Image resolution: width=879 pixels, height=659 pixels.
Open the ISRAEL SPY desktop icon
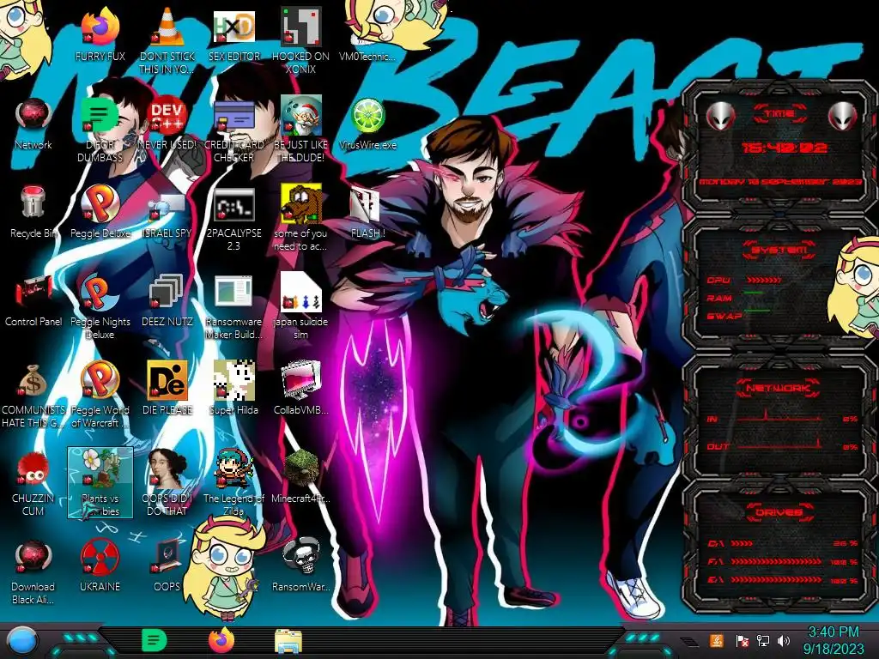(167, 208)
